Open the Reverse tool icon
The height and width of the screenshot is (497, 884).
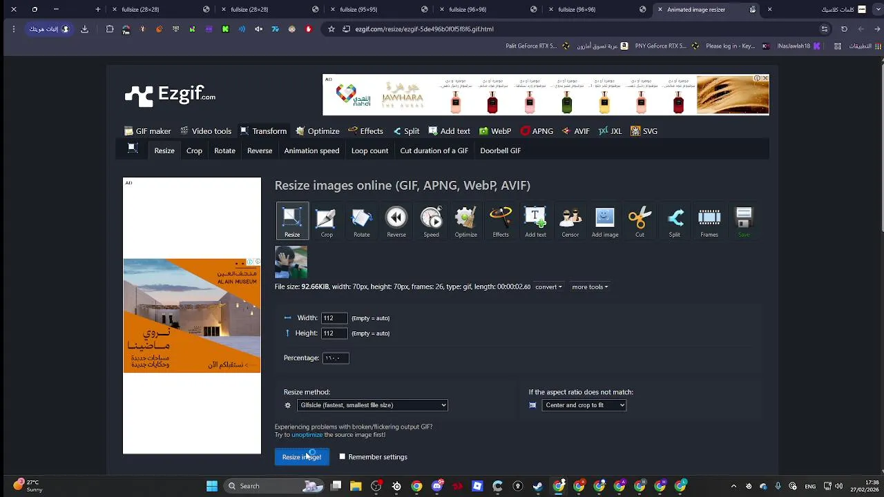tap(396, 221)
